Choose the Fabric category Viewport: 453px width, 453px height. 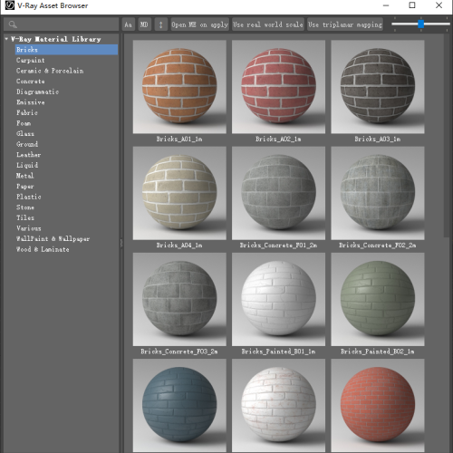pyautogui.click(x=27, y=112)
